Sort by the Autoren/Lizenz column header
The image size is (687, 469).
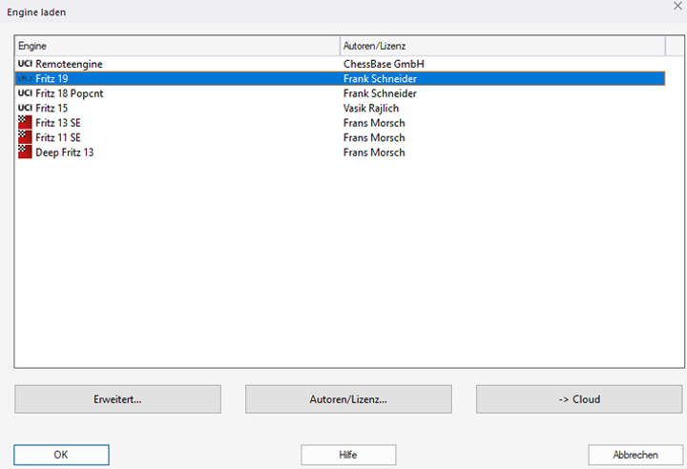[502, 46]
